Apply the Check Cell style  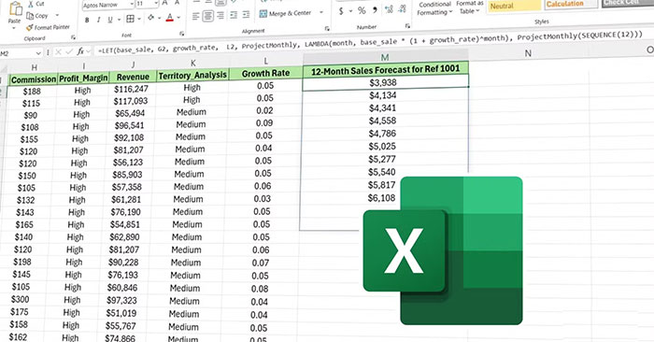pos(627,3)
